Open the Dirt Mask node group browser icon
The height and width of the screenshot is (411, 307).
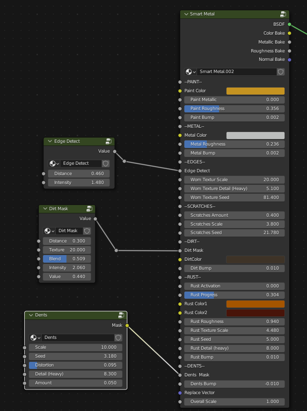point(49,231)
